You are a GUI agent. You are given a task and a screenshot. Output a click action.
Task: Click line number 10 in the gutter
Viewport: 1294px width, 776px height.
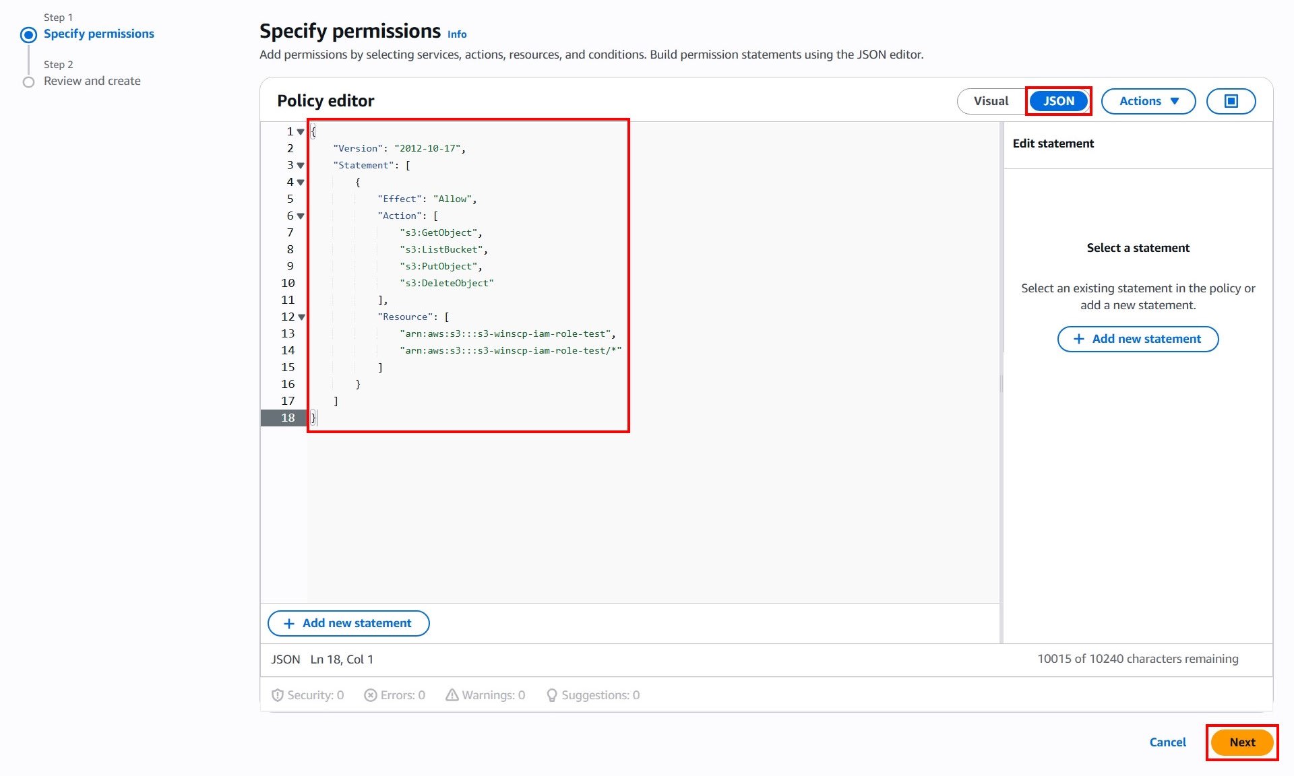coord(288,284)
